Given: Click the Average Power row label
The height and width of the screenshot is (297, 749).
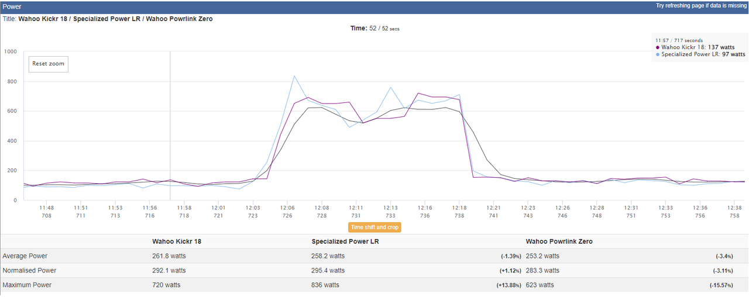Looking at the screenshot, I should click(x=25, y=256).
